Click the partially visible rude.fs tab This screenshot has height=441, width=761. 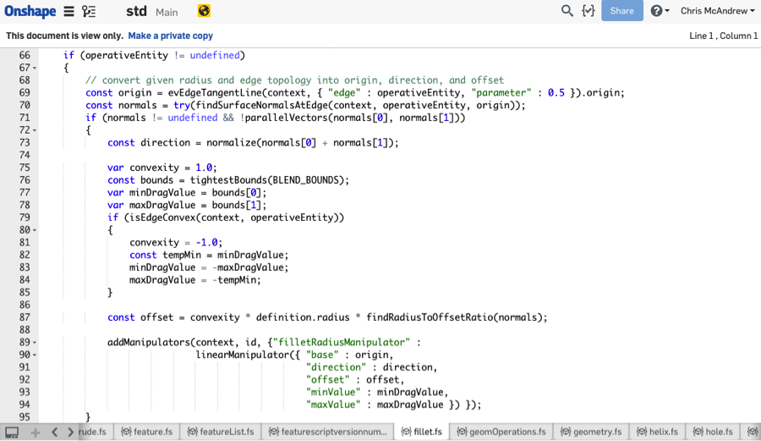click(93, 432)
